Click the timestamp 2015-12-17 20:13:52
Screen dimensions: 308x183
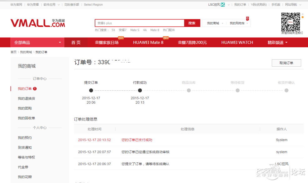click(94, 140)
